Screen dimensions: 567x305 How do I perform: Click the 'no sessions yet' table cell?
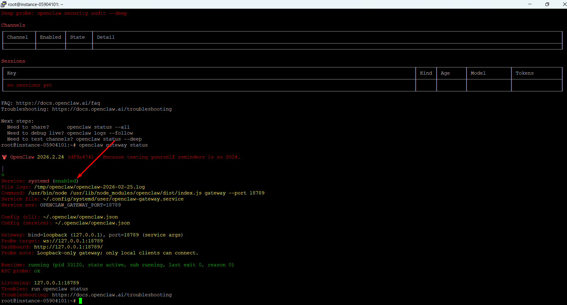tap(30, 85)
